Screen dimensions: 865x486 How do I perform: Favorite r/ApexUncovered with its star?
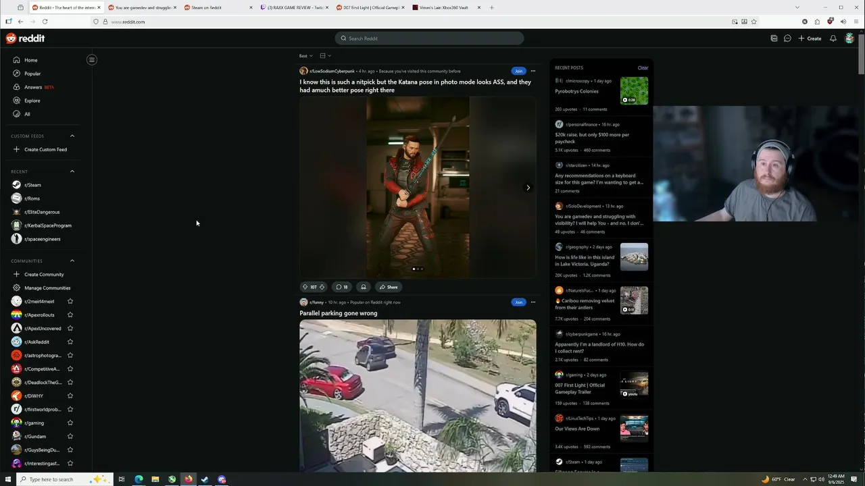[x=70, y=328]
